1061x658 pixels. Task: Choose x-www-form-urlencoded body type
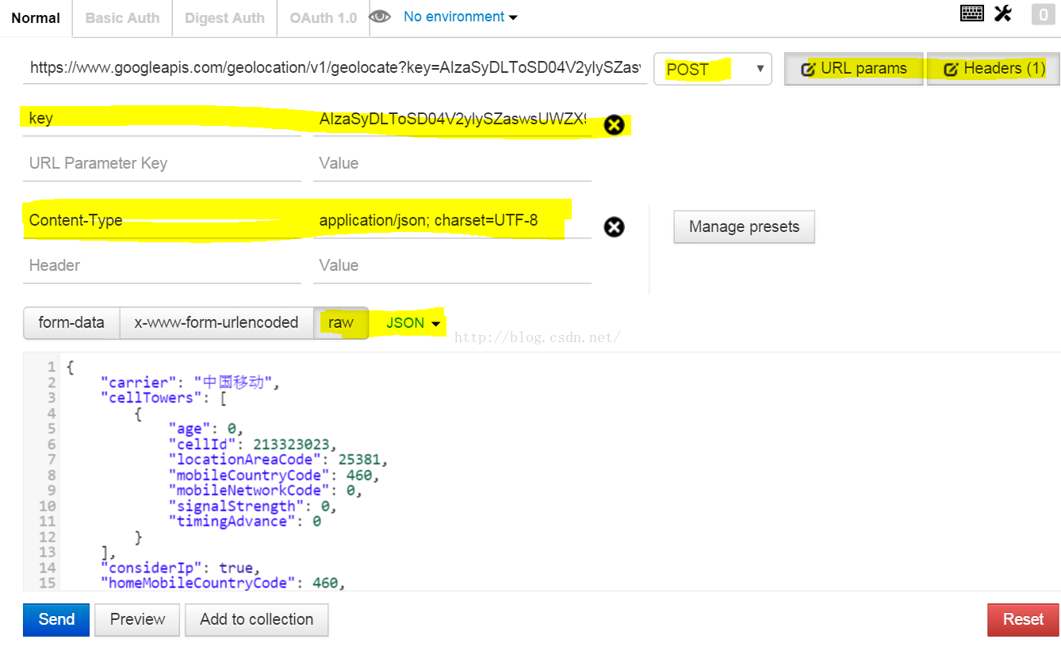tap(216, 323)
